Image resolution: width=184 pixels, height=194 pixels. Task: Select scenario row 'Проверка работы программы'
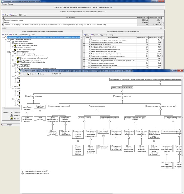[x=14, y=20]
